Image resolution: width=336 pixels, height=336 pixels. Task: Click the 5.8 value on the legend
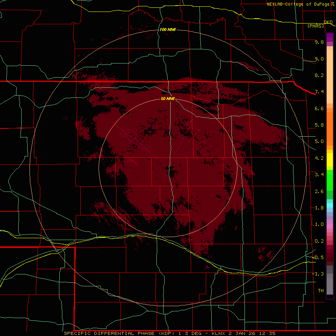click(319, 125)
